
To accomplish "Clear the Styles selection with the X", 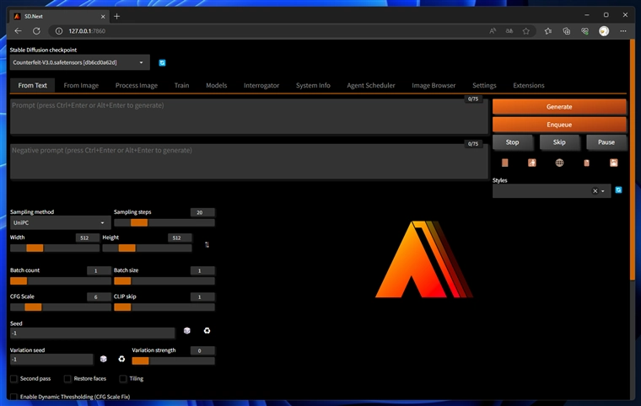I will (595, 190).
